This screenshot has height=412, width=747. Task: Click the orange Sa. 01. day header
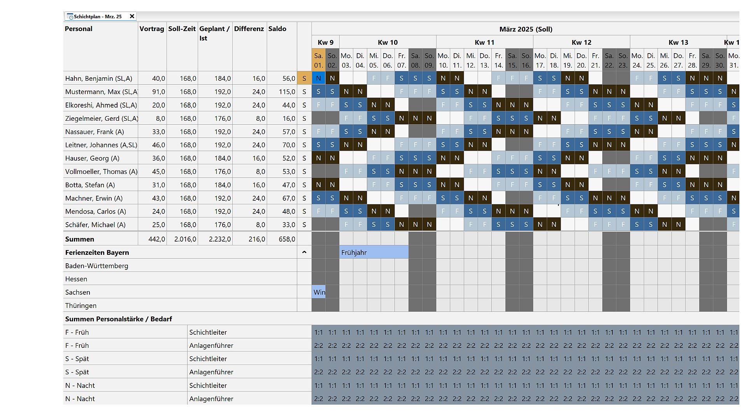[x=318, y=61]
